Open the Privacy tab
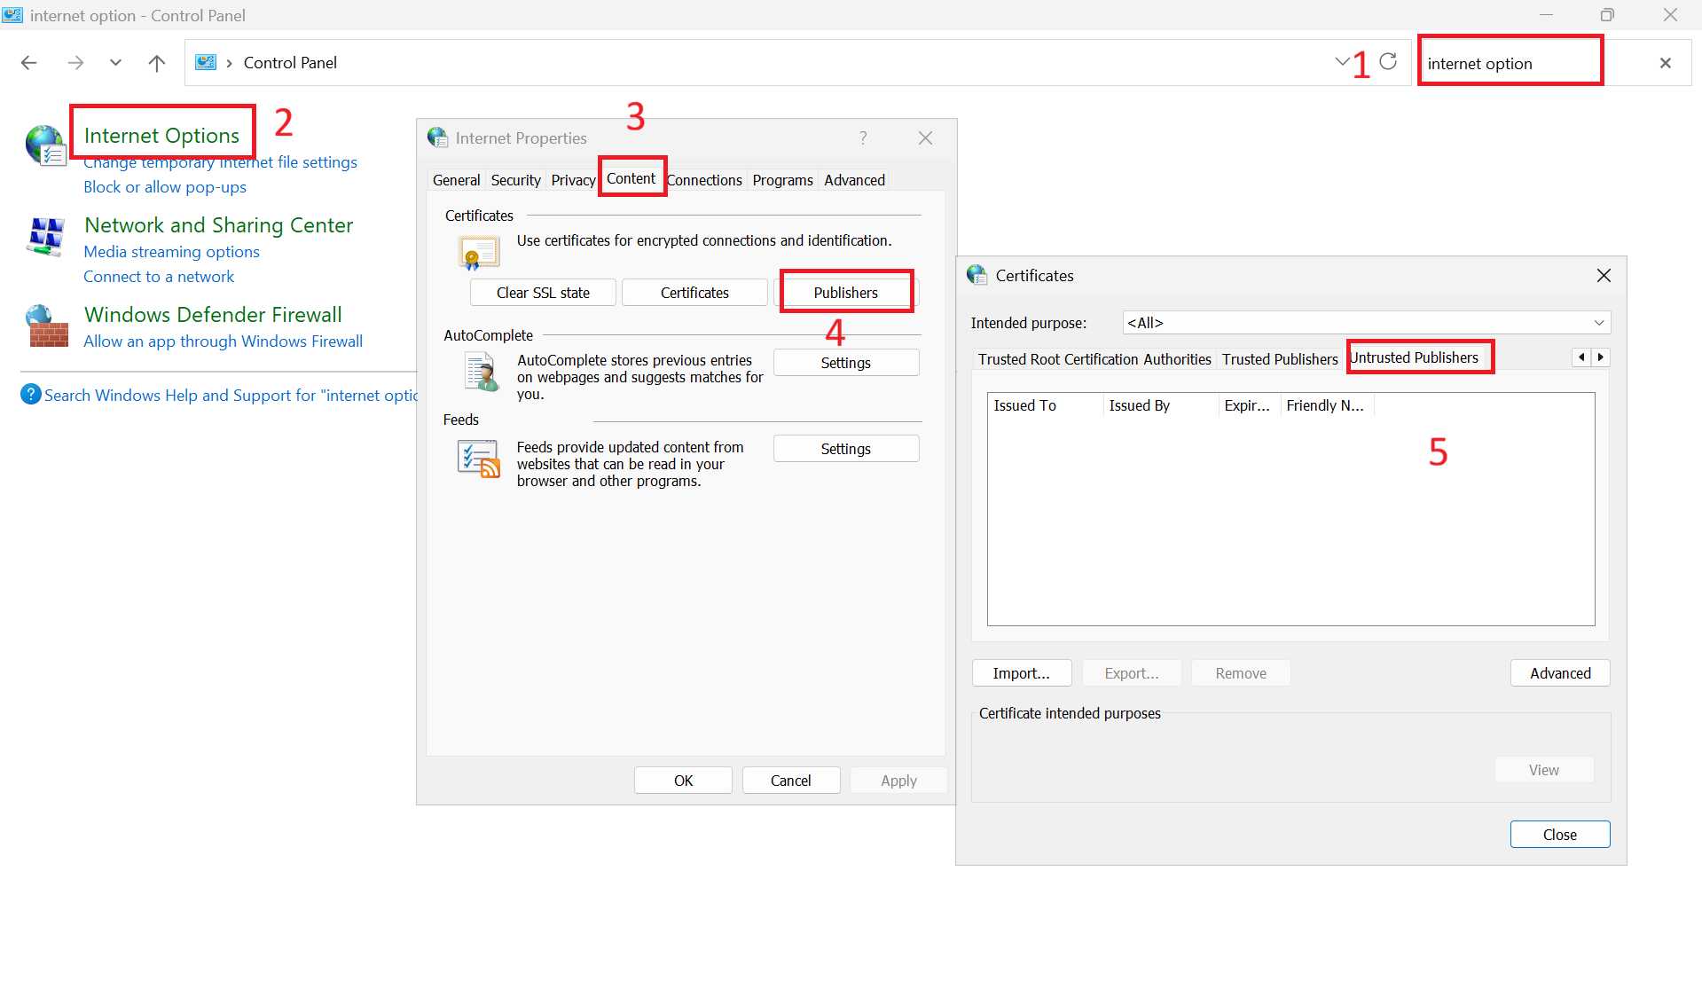This screenshot has width=1702, height=997. pos(573,180)
